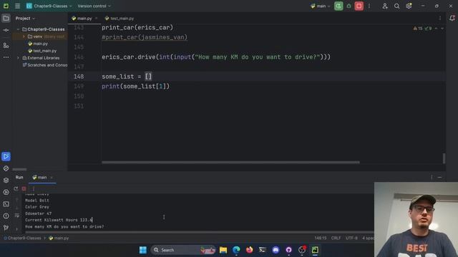Hide the Run tool window
Screen dimensions: 458x257
click(439, 177)
